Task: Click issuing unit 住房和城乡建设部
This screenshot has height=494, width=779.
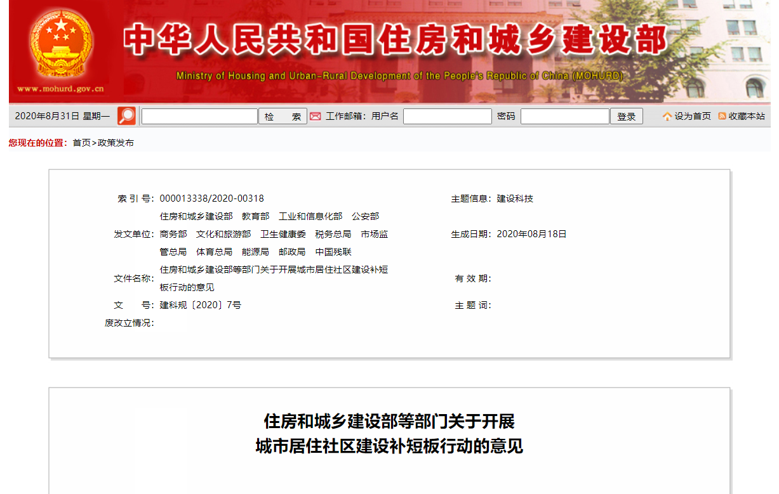Action: (x=196, y=216)
